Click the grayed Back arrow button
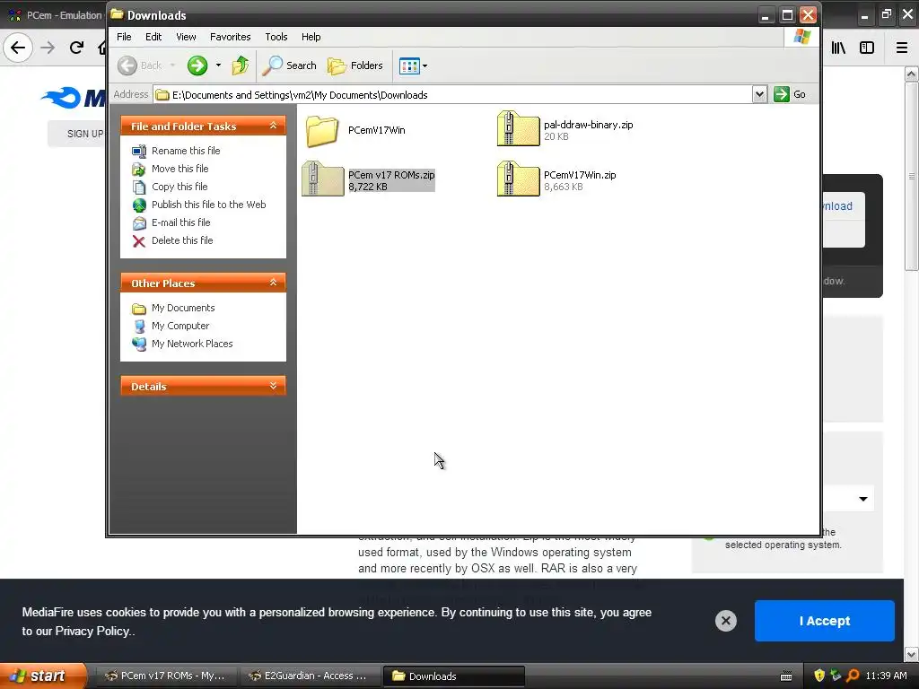The height and width of the screenshot is (689, 919). (140, 65)
